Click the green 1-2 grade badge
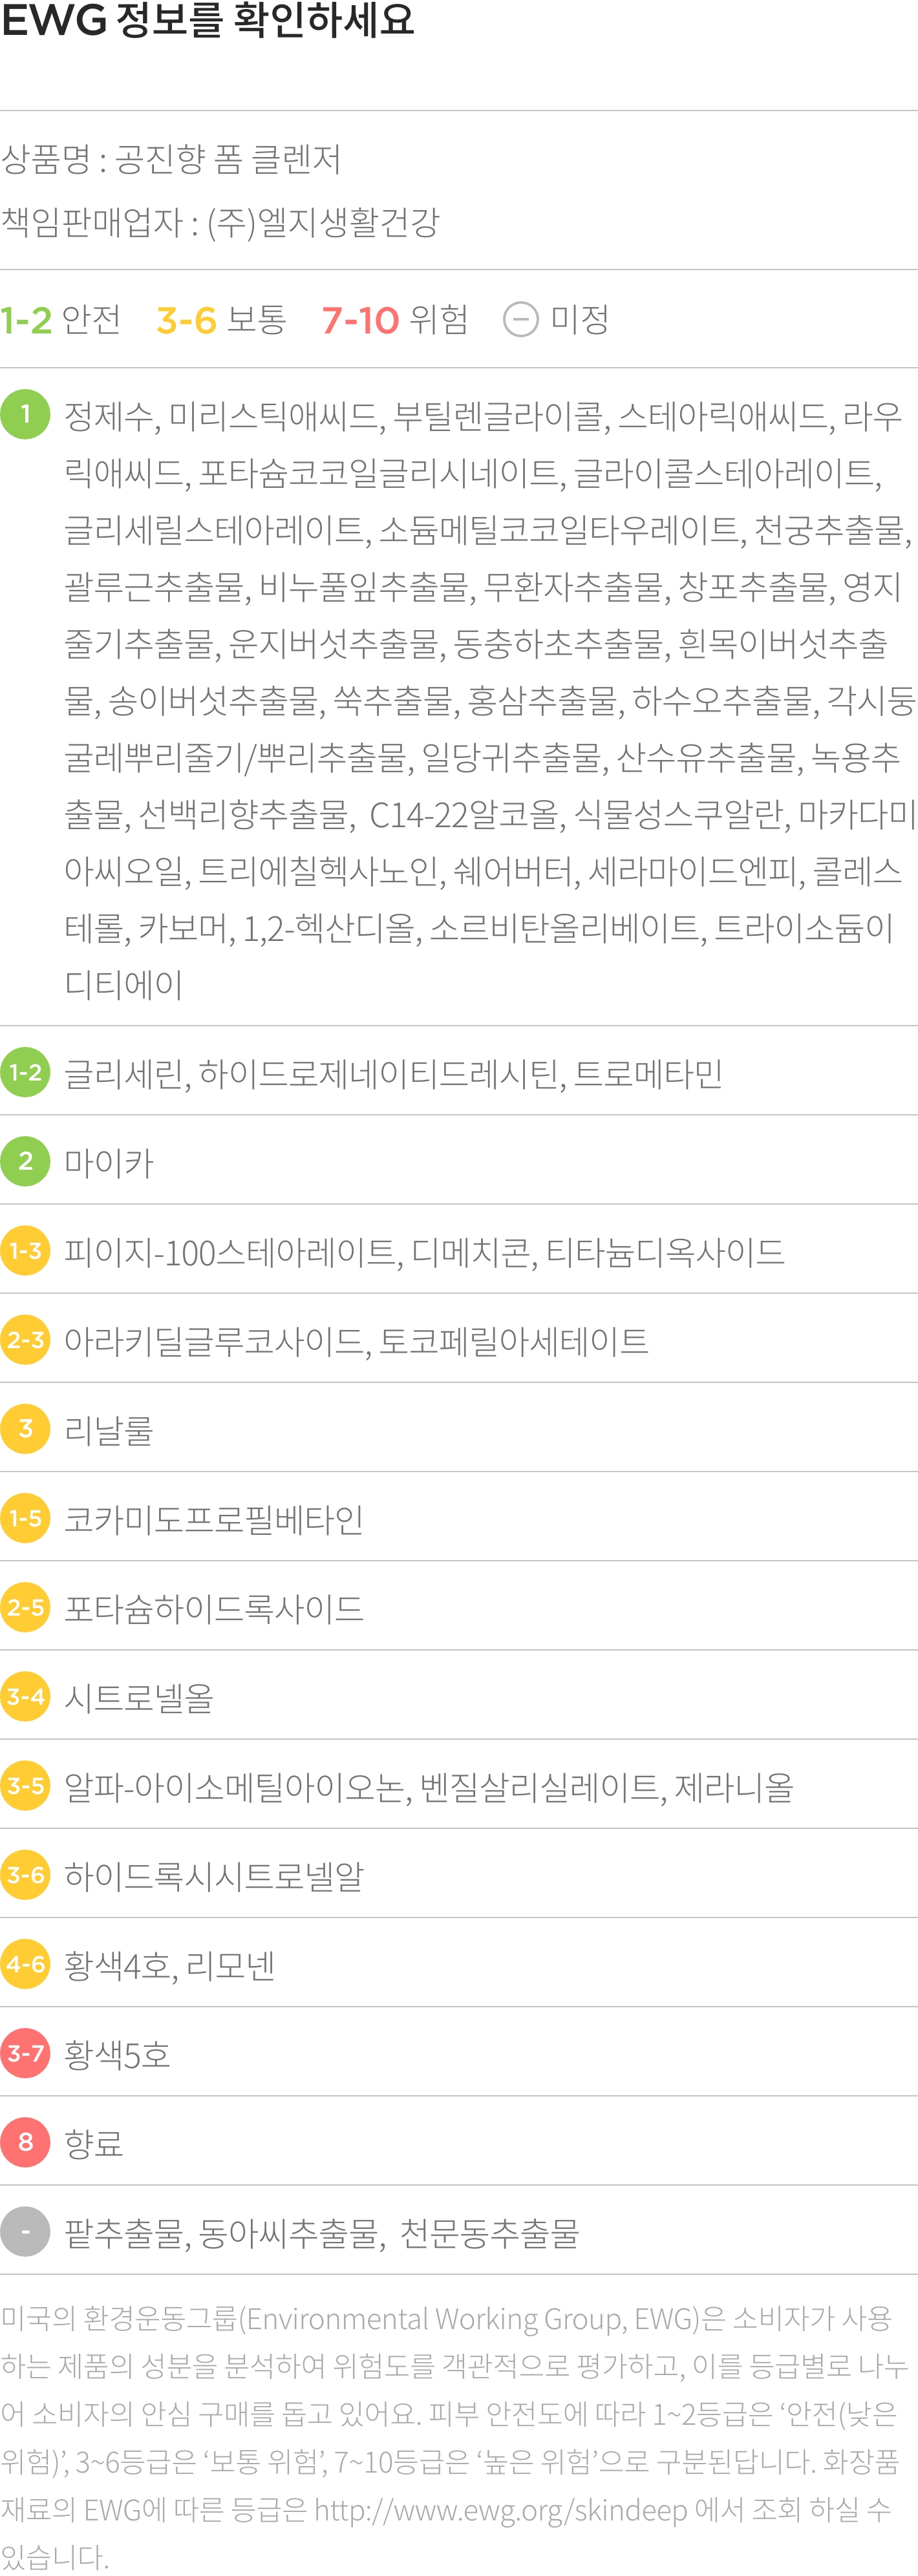The image size is (918, 2576). point(25,1073)
